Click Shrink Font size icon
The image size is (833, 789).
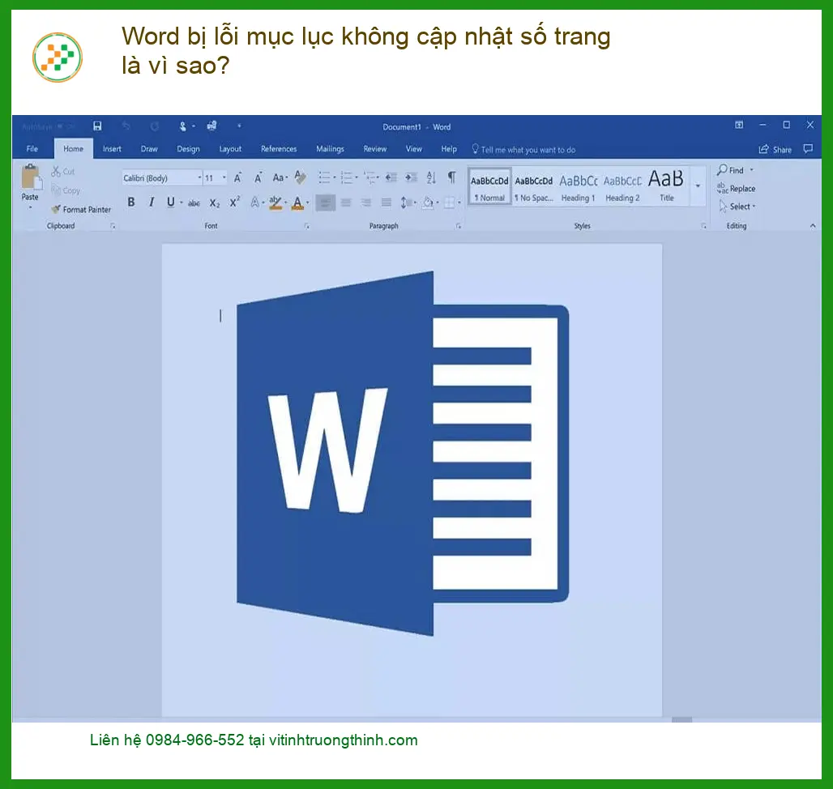pos(258,177)
